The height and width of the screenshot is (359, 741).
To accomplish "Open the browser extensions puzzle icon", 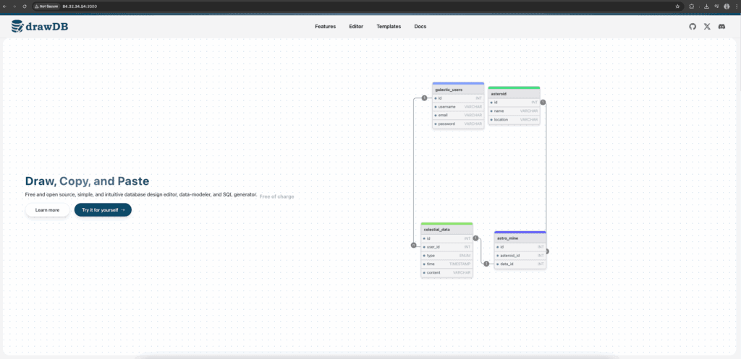I will pyautogui.click(x=691, y=7).
